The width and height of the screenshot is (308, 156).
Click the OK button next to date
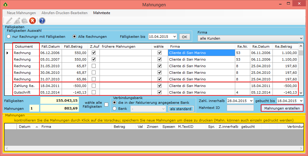(x=184, y=37)
